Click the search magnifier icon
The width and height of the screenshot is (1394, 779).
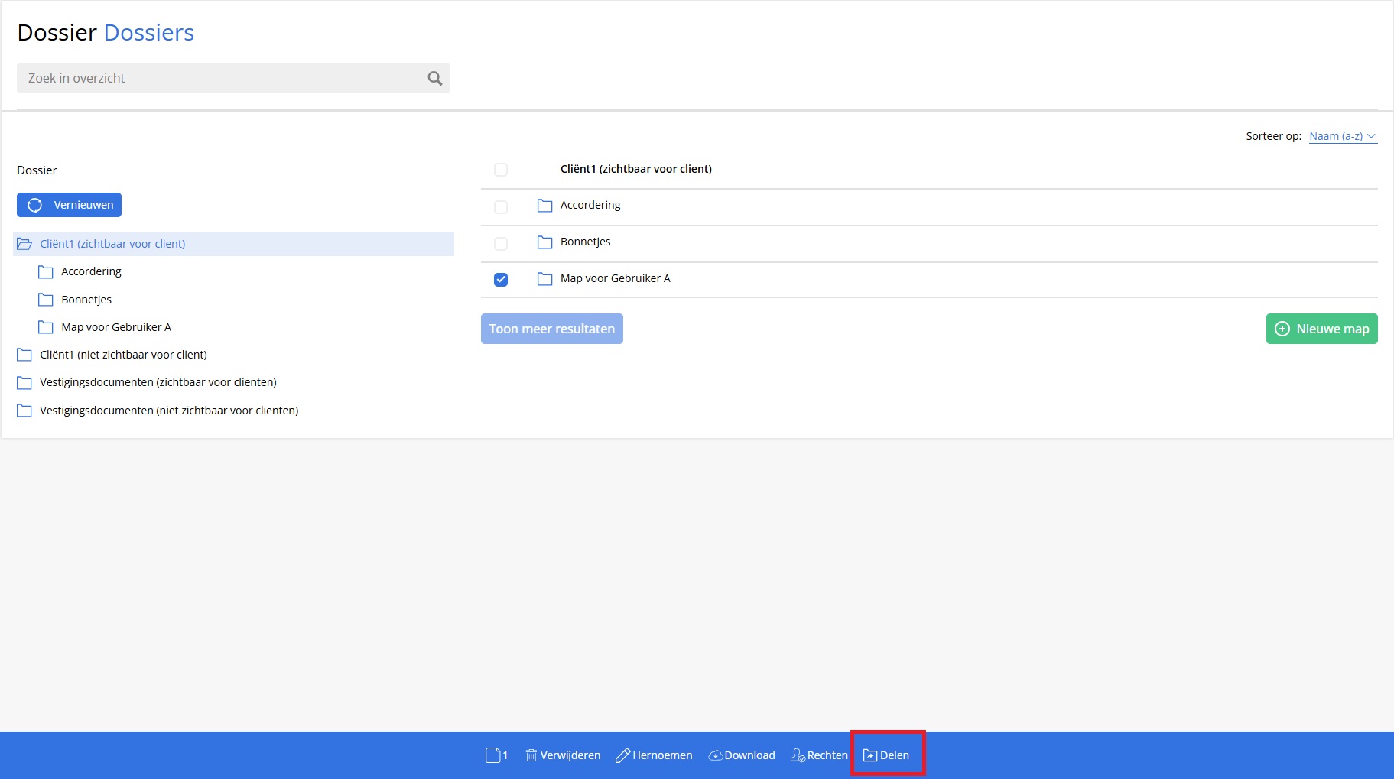click(x=434, y=78)
